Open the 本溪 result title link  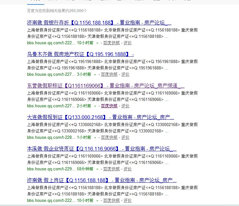102,149
